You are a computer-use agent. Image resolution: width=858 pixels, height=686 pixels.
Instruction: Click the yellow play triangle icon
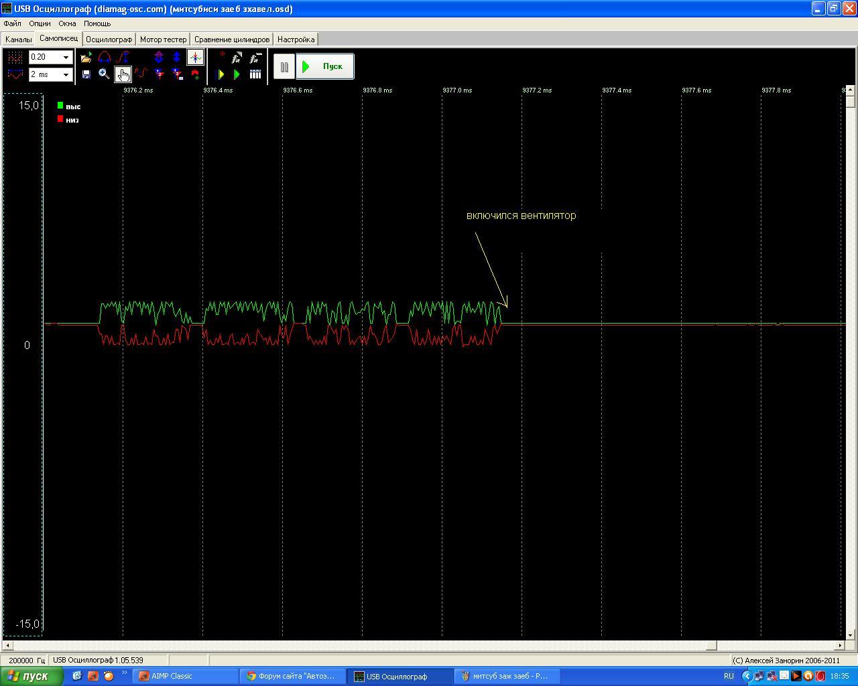pyautogui.click(x=221, y=74)
